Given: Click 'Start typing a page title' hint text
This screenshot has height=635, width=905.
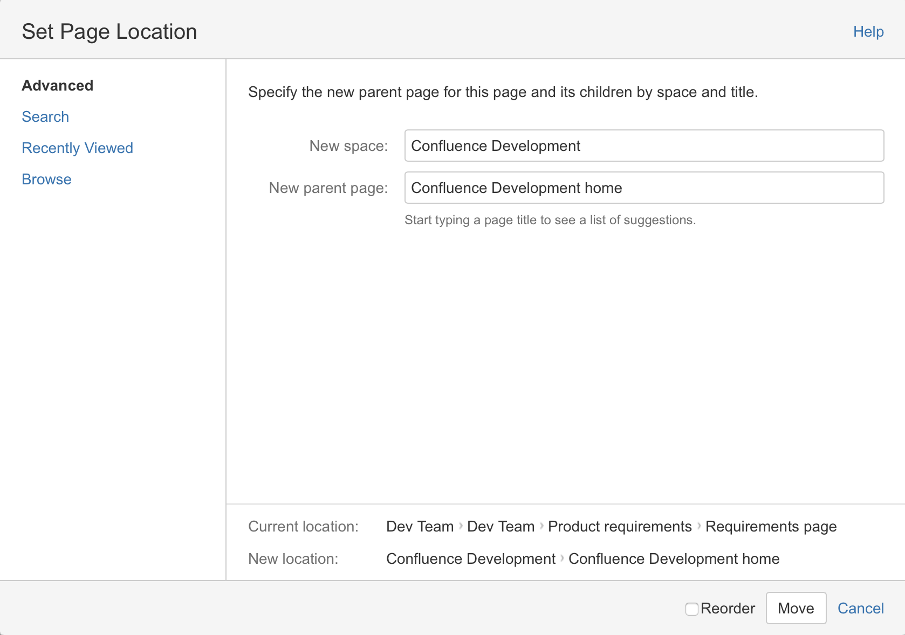Looking at the screenshot, I should [550, 220].
